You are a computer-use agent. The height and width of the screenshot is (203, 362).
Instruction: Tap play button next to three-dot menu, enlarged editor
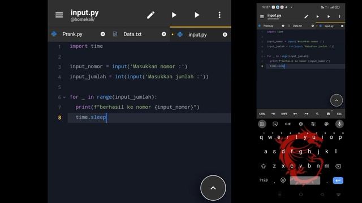(197, 15)
